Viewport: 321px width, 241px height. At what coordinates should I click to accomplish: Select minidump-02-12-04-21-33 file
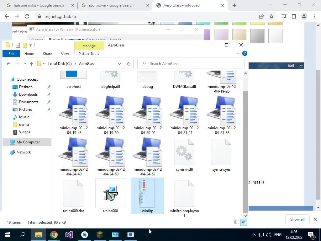point(221,115)
